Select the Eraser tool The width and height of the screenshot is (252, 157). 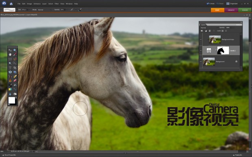pyautogui.click(x=15, y=81)
